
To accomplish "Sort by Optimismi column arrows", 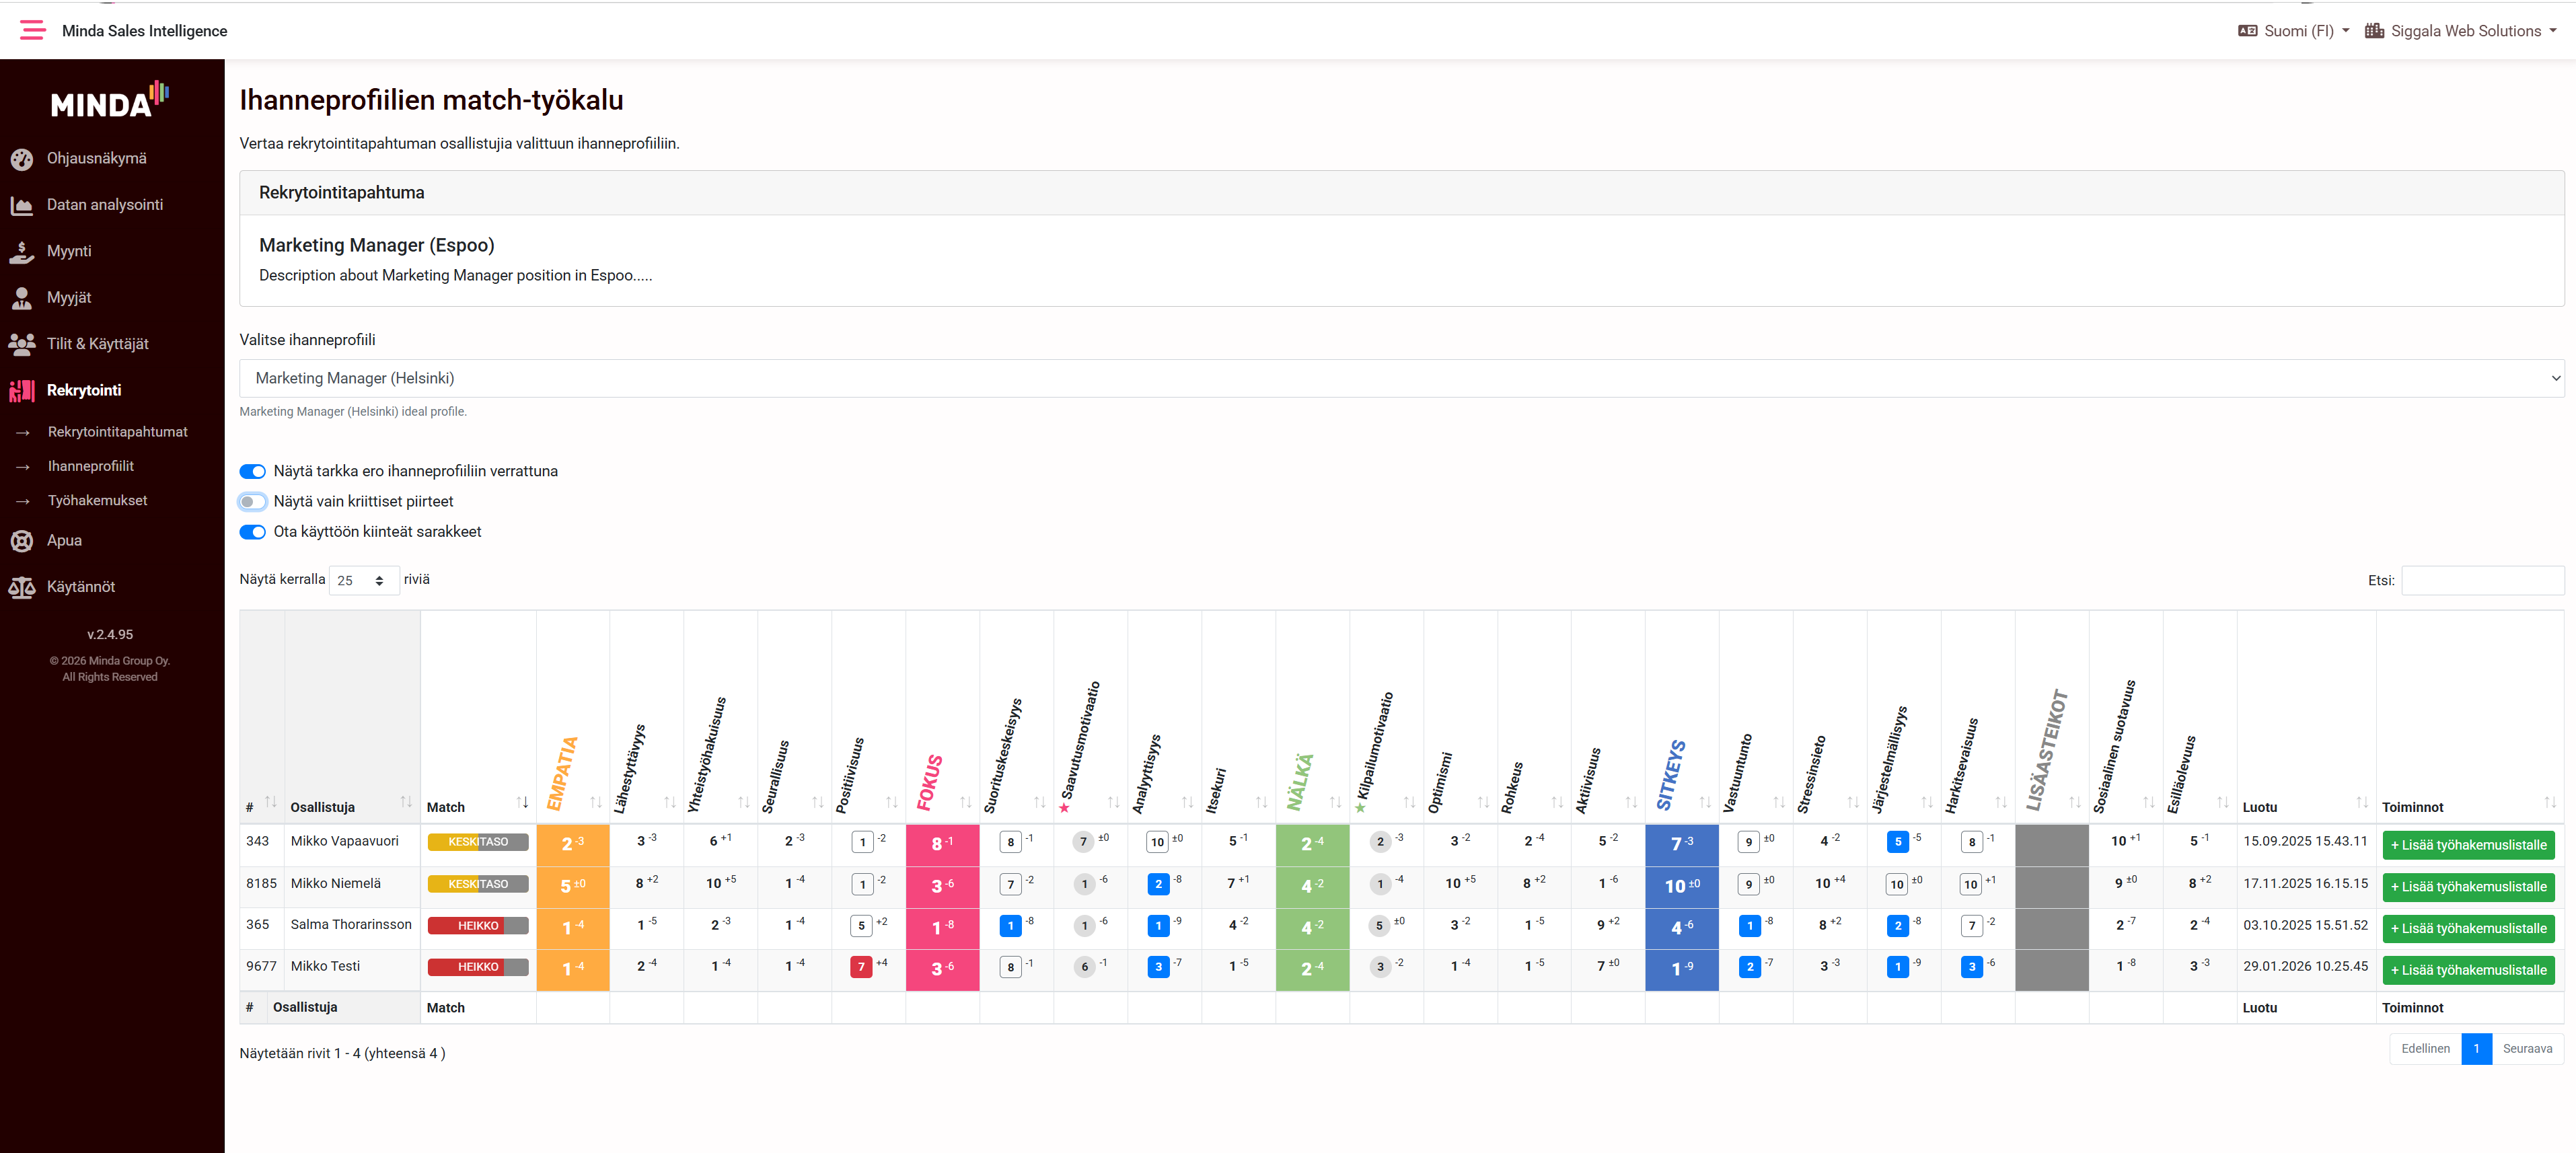I will pos(1484,802).
